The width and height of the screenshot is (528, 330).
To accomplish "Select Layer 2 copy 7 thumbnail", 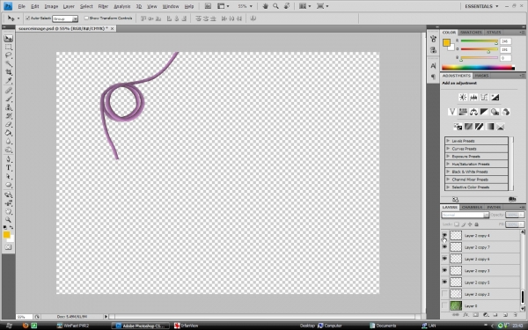I will (x=456, y=246).
